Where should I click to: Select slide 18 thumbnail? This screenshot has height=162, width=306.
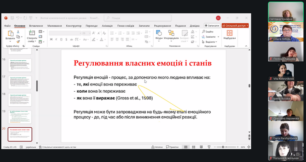20,99
